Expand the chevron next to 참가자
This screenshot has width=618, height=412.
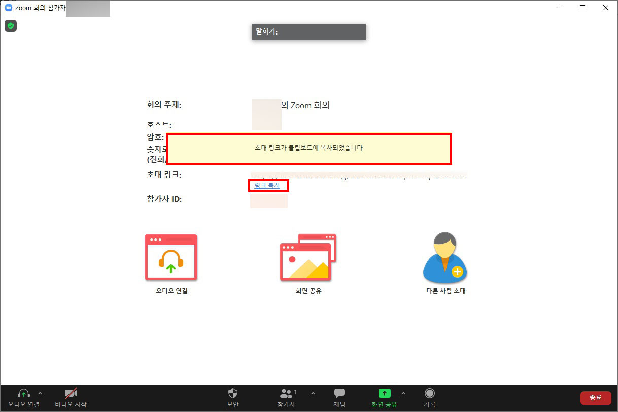pyautogui.click(x=313, y=393)
